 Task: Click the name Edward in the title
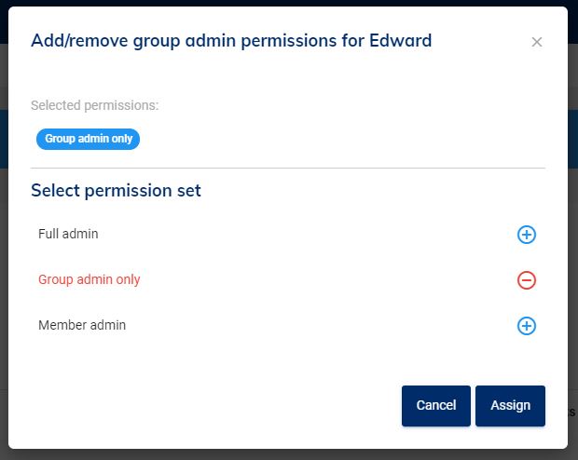click(401, 40)
